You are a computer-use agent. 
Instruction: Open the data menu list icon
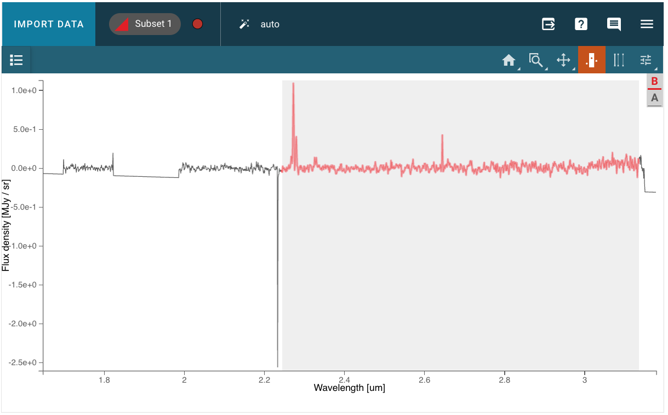coord(16,60)
